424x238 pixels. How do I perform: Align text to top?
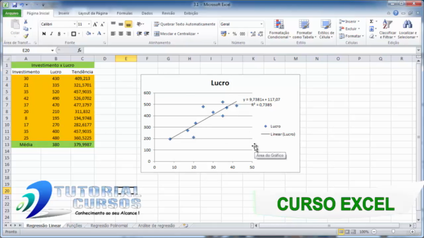(113, 24)
